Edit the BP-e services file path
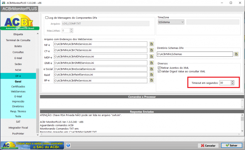This screenshot has height=150, width=245. (x=101, y=81)
